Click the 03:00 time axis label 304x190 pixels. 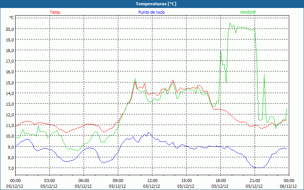[50, 181]
